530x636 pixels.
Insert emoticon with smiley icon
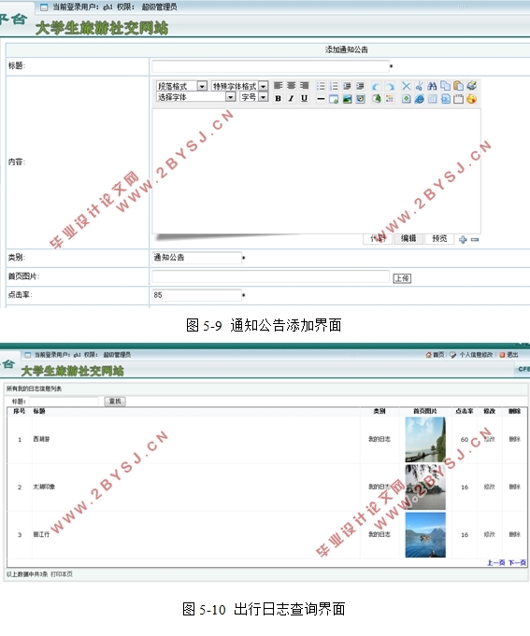click(471, 99)
